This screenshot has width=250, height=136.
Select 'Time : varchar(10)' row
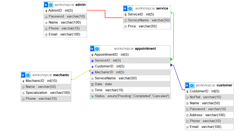(130, 90)
